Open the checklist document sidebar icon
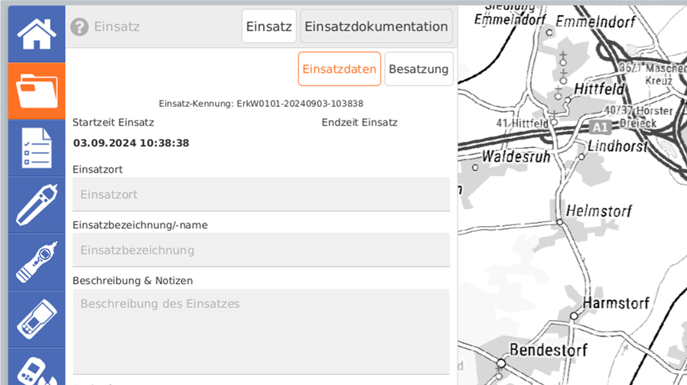Viewport: 687px width, 385px height. tap(37, 148)
